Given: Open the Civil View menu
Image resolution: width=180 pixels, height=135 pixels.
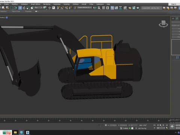Looking at the screenshot, I should coord(75,4).
